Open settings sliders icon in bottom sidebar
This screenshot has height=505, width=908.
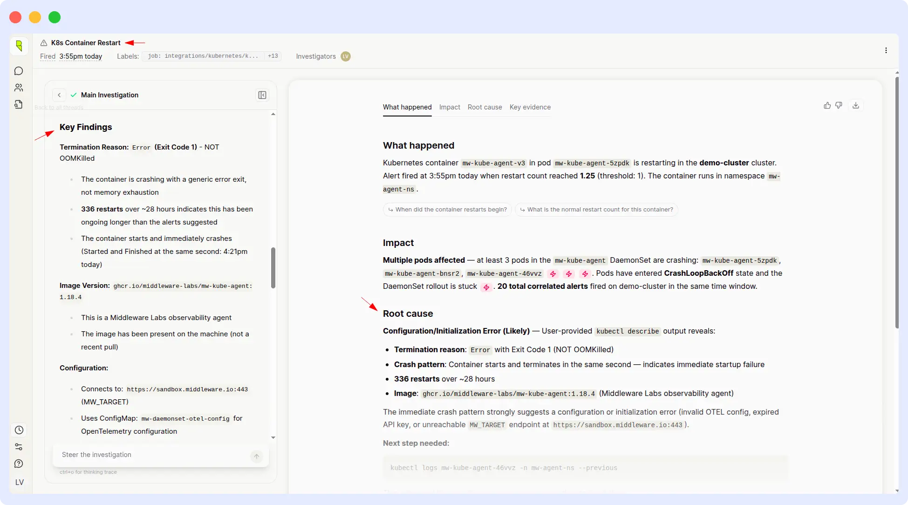pyautogui.click(x=19, y=447)
